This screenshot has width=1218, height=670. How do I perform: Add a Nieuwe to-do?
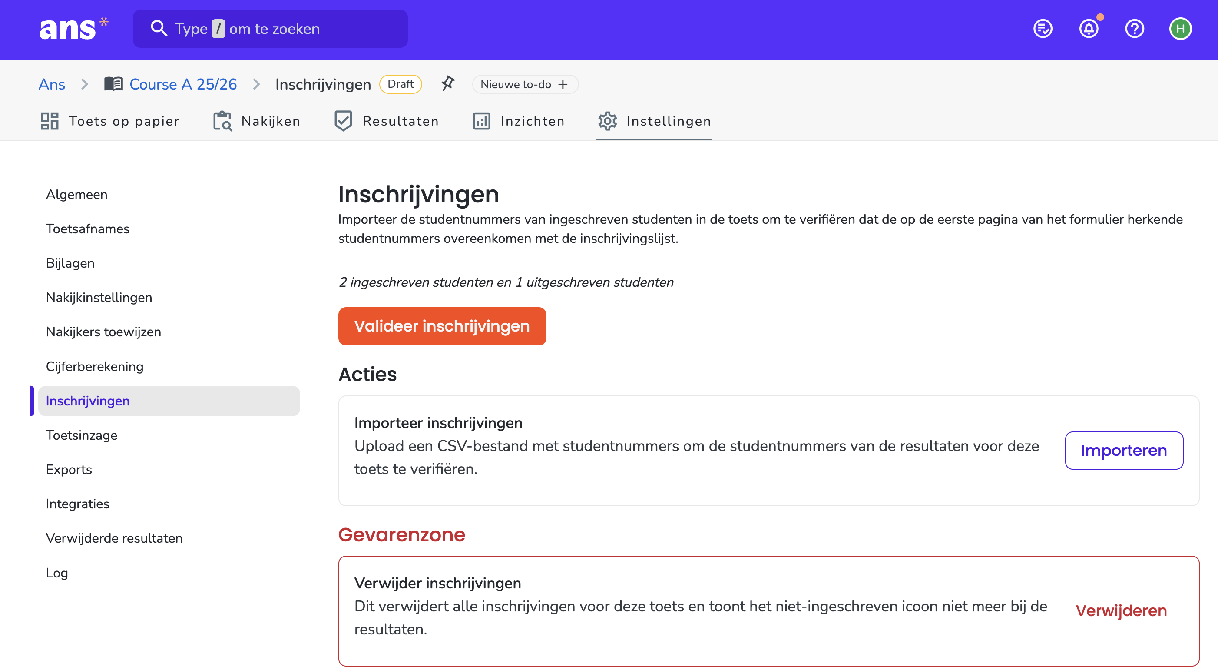[x=525, y=85]
